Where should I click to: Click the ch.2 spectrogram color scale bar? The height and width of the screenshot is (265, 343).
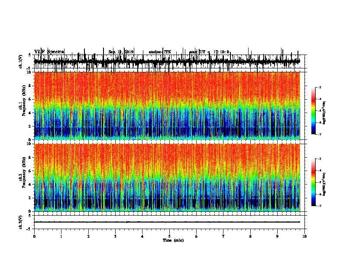[313, 182]
